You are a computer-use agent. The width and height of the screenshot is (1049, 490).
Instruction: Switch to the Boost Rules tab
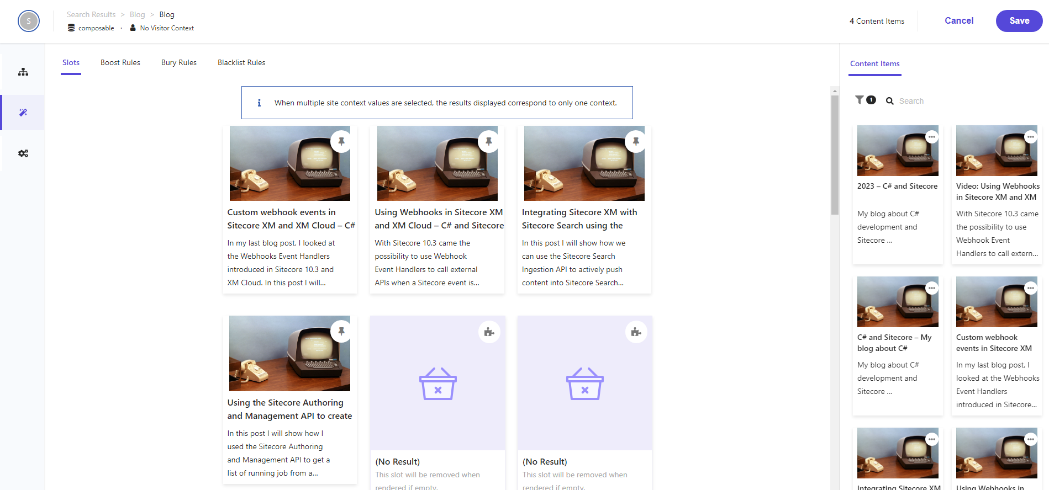pos(120,63)
